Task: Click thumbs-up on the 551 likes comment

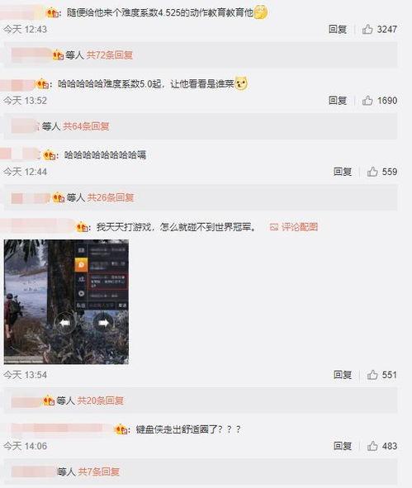Action: (372, 374)
